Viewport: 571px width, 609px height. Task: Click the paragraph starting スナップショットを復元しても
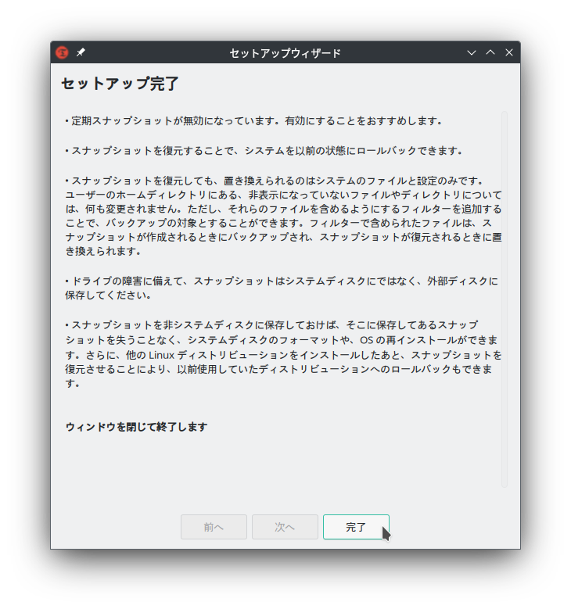coord(283,216)
